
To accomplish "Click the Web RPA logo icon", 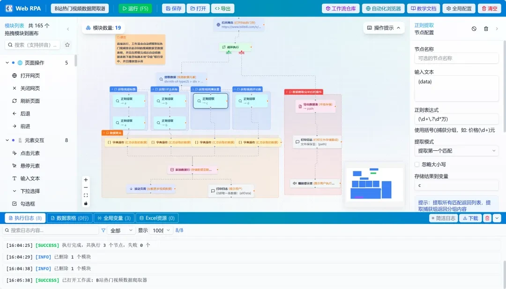I will click(9, 9).
